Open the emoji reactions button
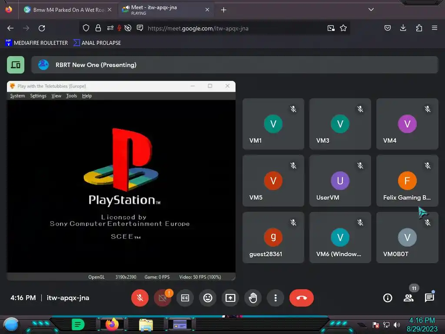 (x=208, y=298)
